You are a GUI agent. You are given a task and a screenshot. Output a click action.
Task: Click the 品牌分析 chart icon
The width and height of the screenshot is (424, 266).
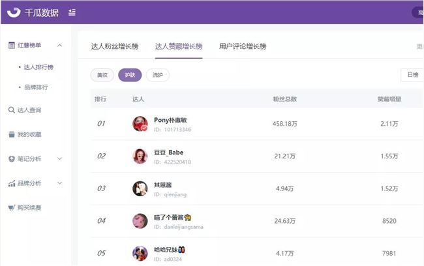pos(12,183)
